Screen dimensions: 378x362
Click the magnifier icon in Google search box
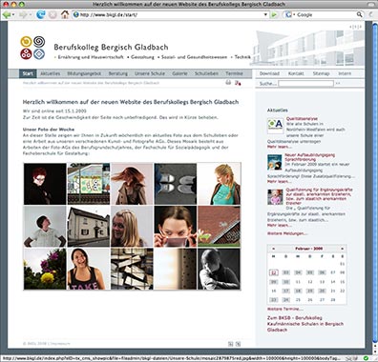[359, 14]
